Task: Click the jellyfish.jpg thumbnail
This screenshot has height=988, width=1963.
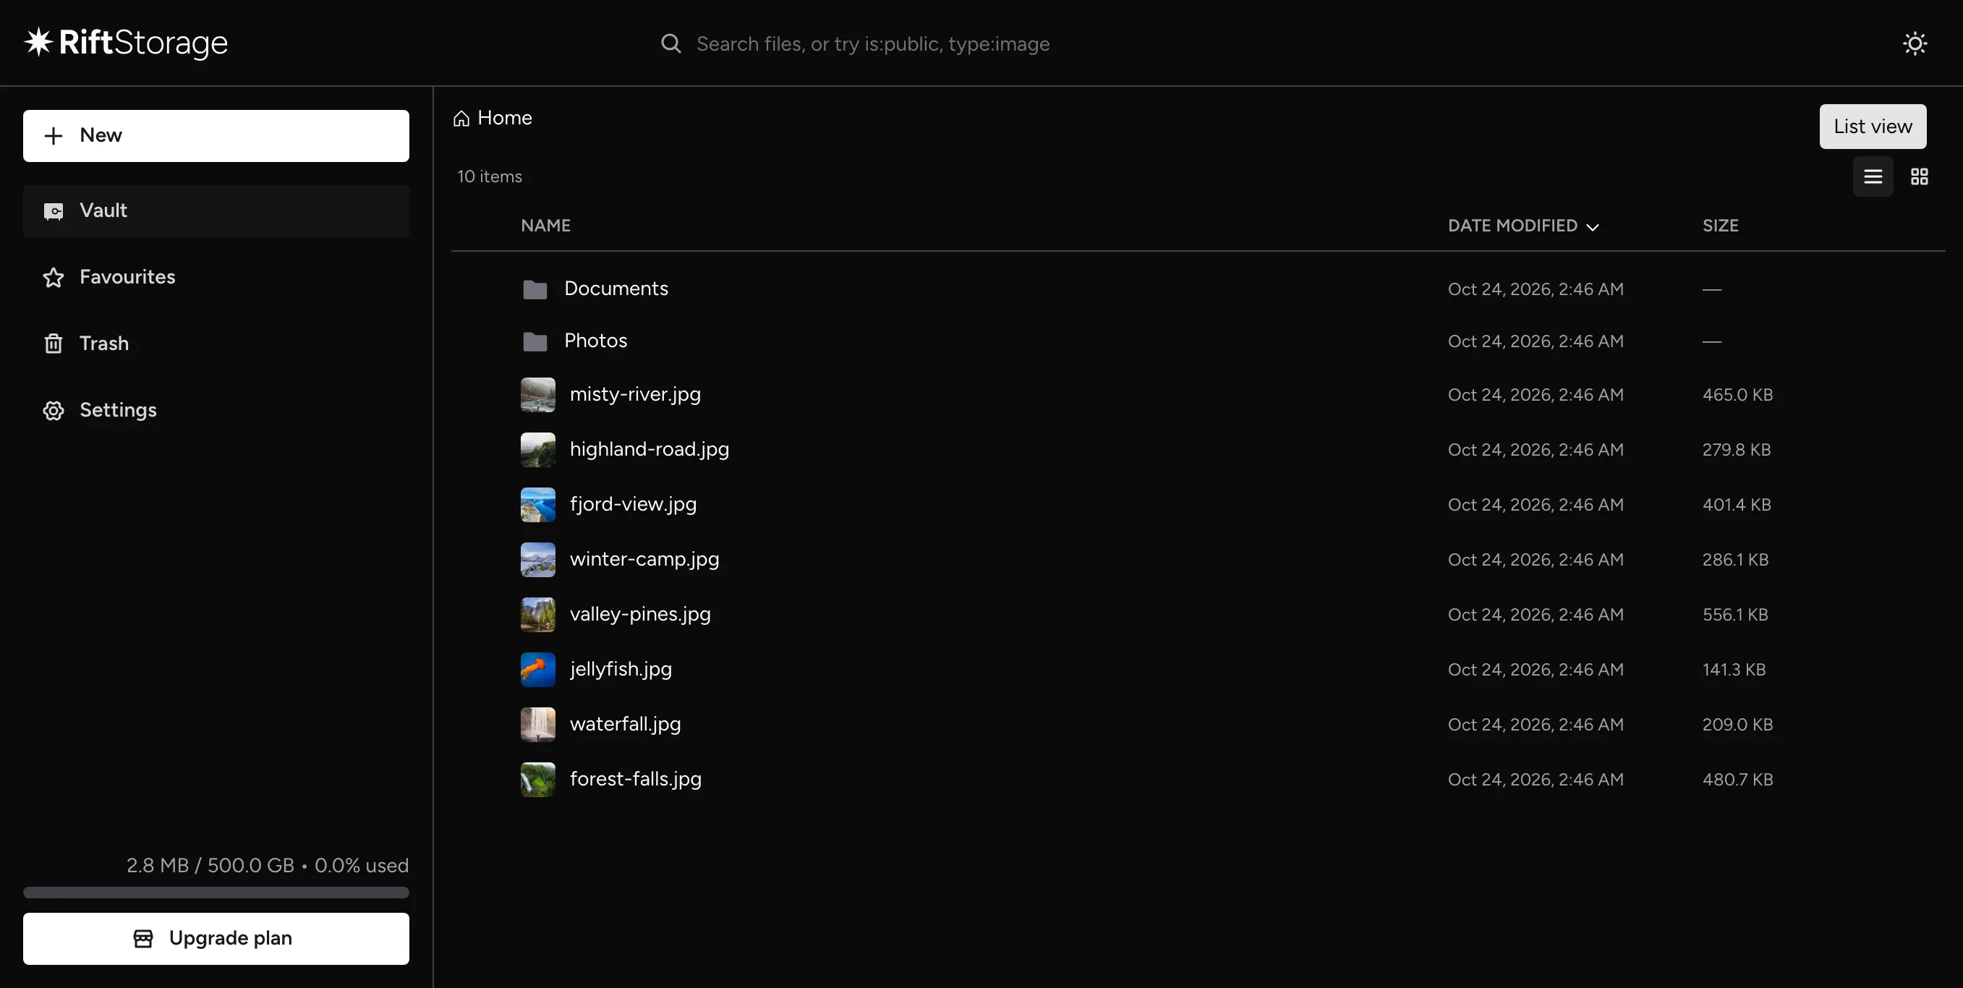Action: tap(538, 669)
